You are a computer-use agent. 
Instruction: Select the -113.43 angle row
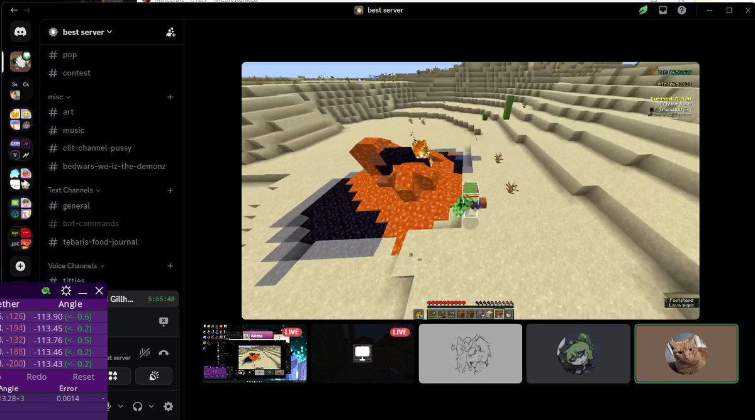coord(54,364)
